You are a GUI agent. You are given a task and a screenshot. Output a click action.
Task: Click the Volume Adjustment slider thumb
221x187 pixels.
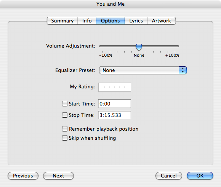(x=139, y=47)
